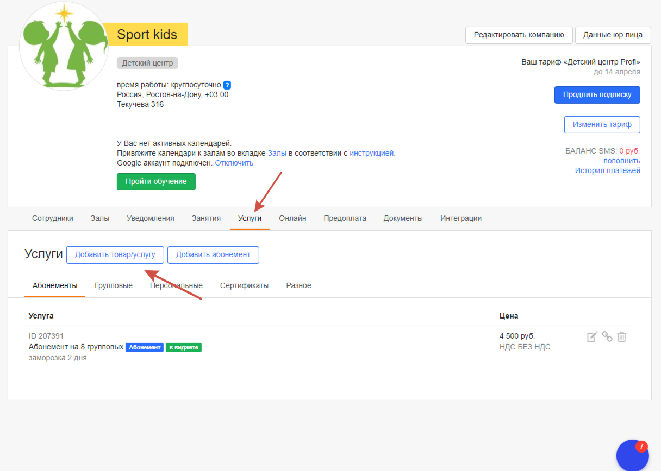This screenshot has height=471, width=661.
Task: Open the Сотрудники tab
Action: click(52, 218)
